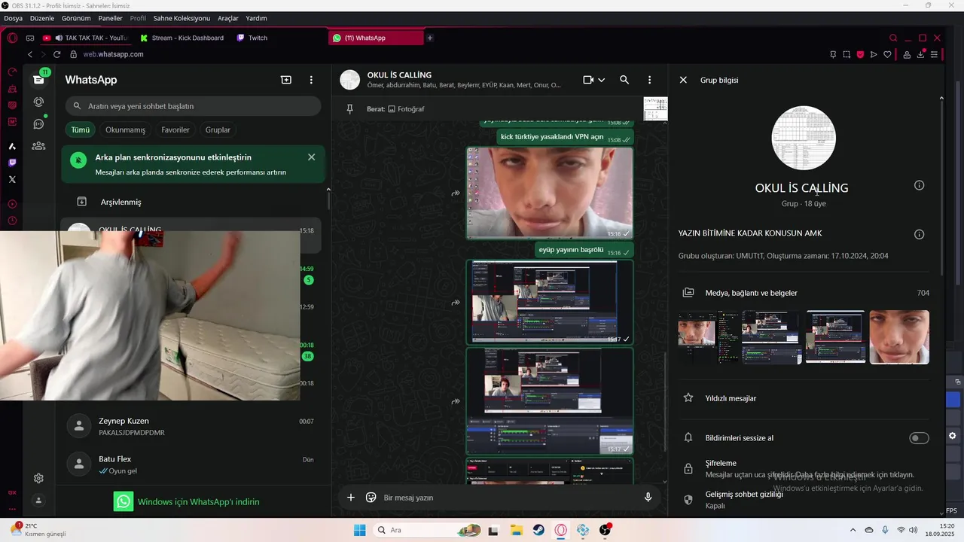The width and height of the screenshot is (964, 542).
Task: Open rightmost face thumbnail in group media
Action: click(x=899, y=337)
